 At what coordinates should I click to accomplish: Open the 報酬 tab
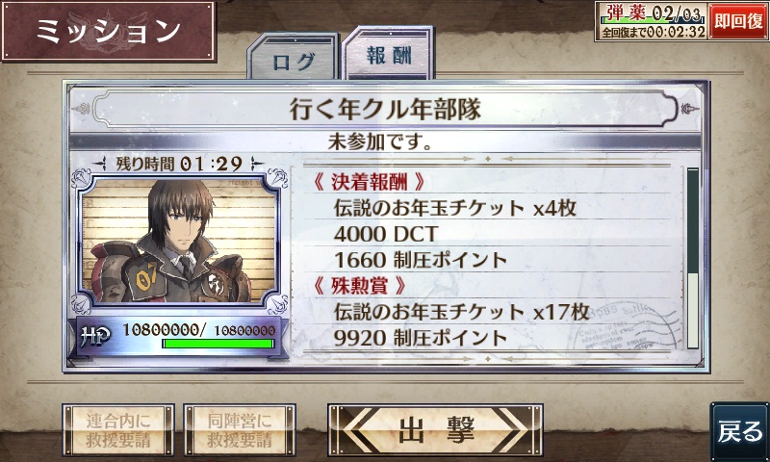pyautogui.click(x=388, y=54)
